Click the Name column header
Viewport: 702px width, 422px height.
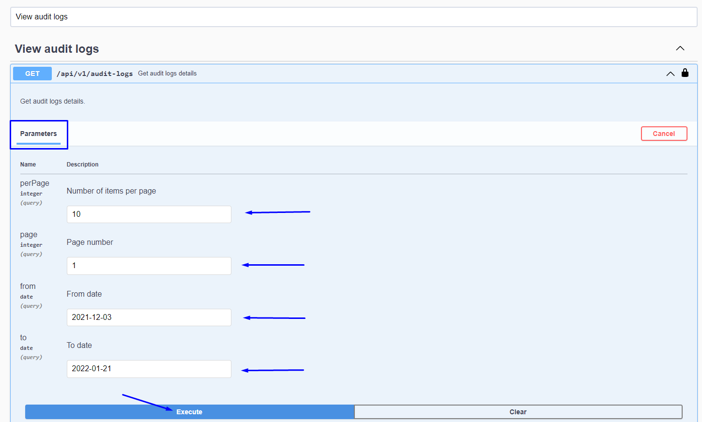click(x=28, y=165)
